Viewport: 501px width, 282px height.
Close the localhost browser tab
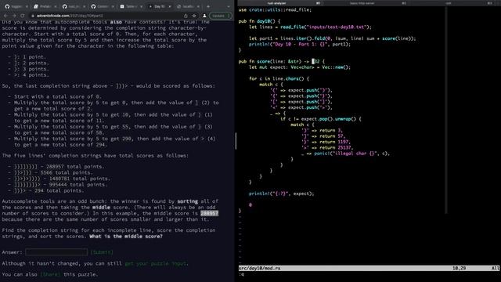[198, 6]
